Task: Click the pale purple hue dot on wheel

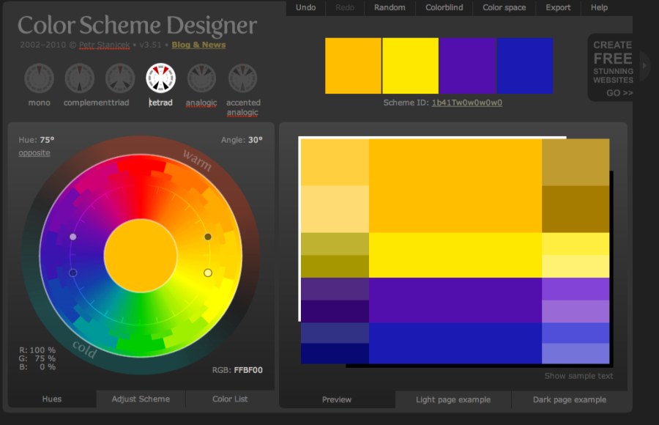Action: coord(72,237)
